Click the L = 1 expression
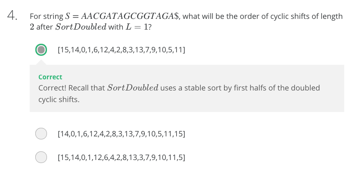Screen dimensions: 355x175 click(137, 27)
